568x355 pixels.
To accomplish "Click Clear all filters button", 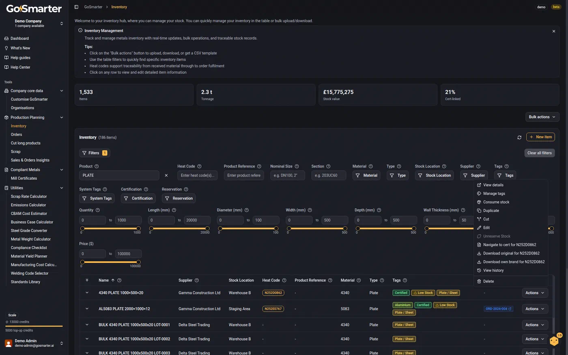I will 540,153.
